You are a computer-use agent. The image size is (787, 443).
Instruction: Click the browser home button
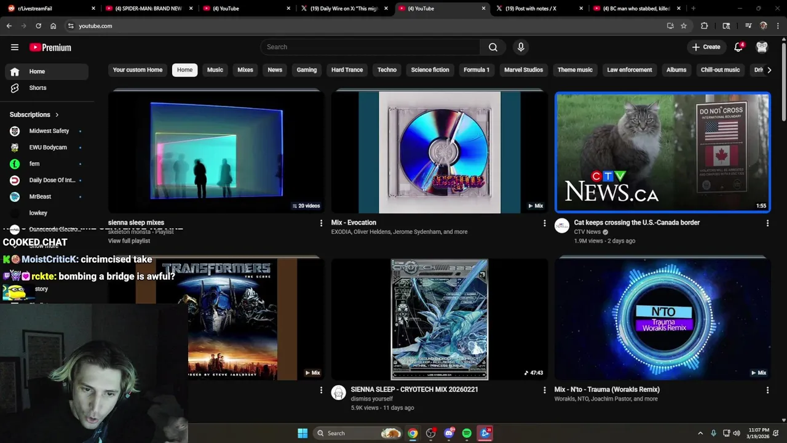pos(53,26)
